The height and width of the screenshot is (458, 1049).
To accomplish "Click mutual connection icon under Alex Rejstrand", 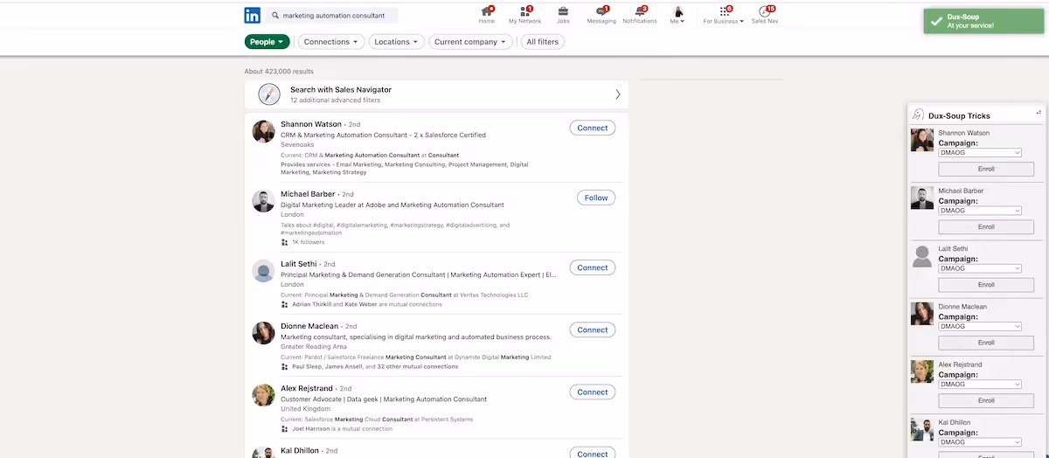I will coord(284,429).
